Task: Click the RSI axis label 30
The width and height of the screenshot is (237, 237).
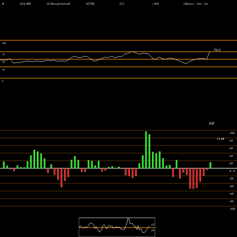Action: [3, 70]
